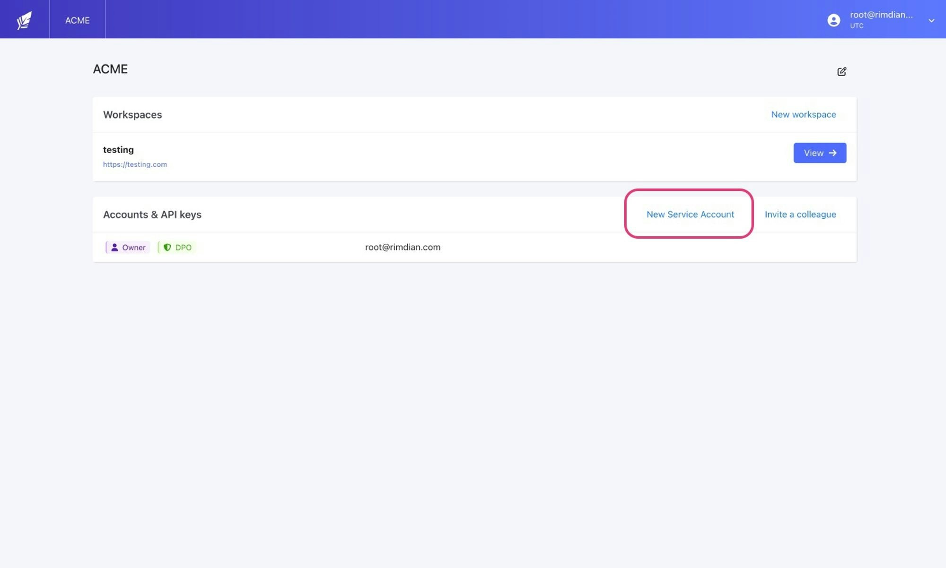Click the arrow icon inside the View button
The height and width of the screenshot is (568, 946).
point(832,153)
